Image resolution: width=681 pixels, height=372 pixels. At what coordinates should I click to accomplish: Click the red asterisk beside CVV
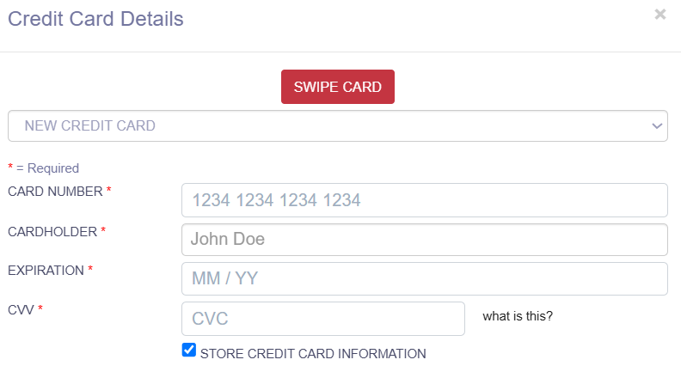[40, 309]
